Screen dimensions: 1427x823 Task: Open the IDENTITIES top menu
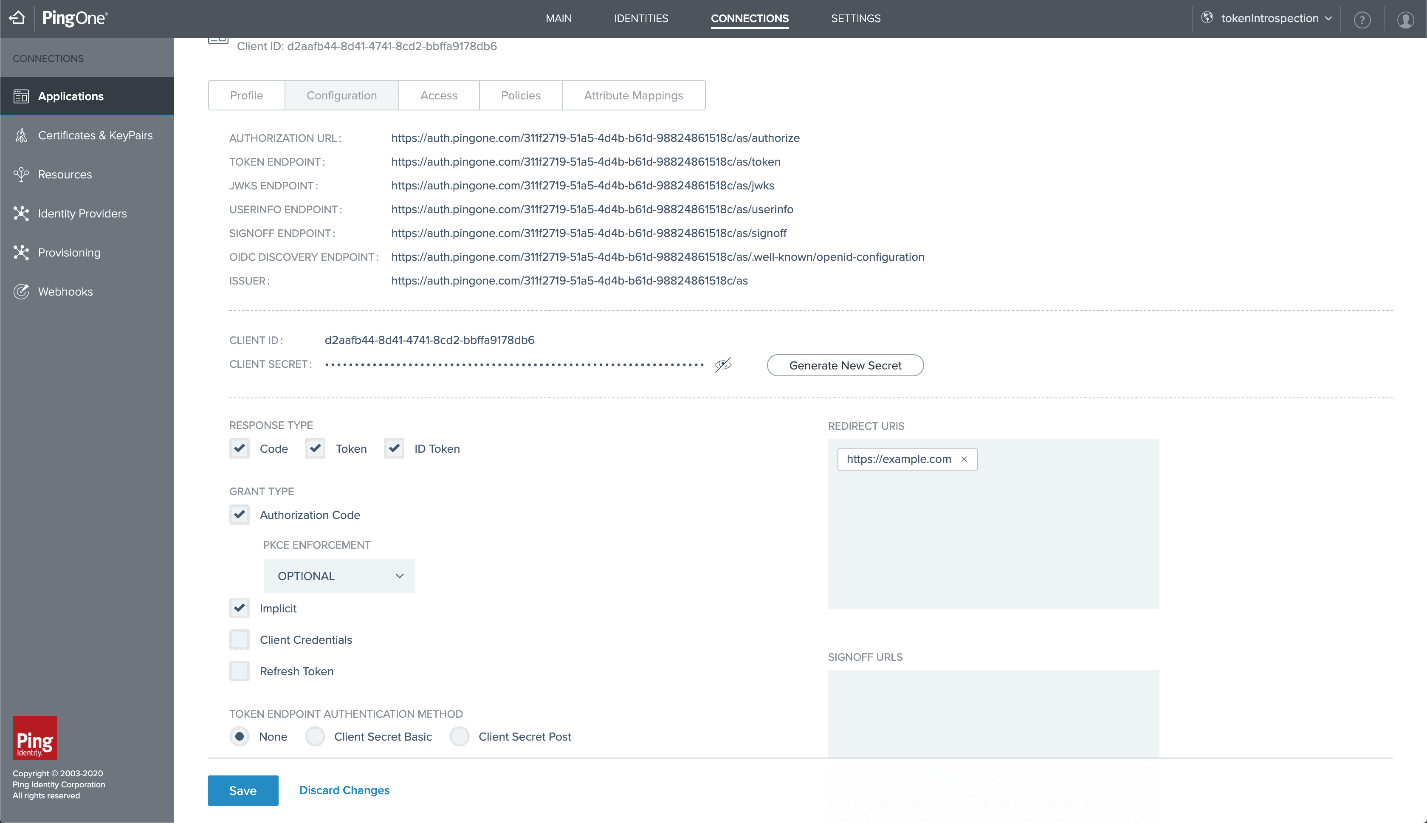641,18
